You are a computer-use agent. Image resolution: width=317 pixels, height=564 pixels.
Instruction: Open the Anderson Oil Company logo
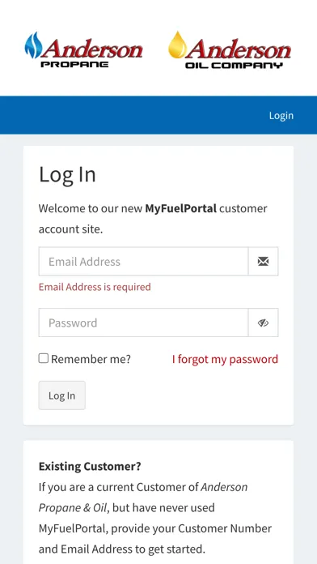230,49
